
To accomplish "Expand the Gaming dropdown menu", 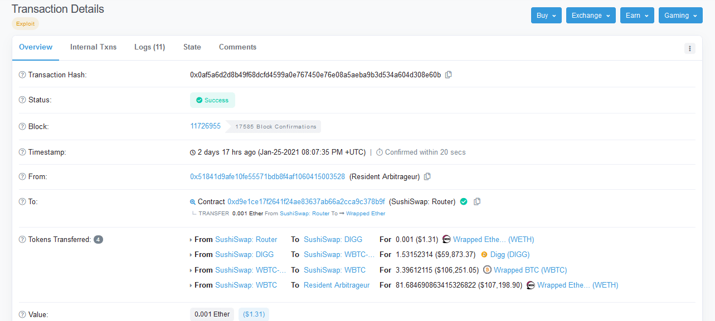I will (680, 16).
